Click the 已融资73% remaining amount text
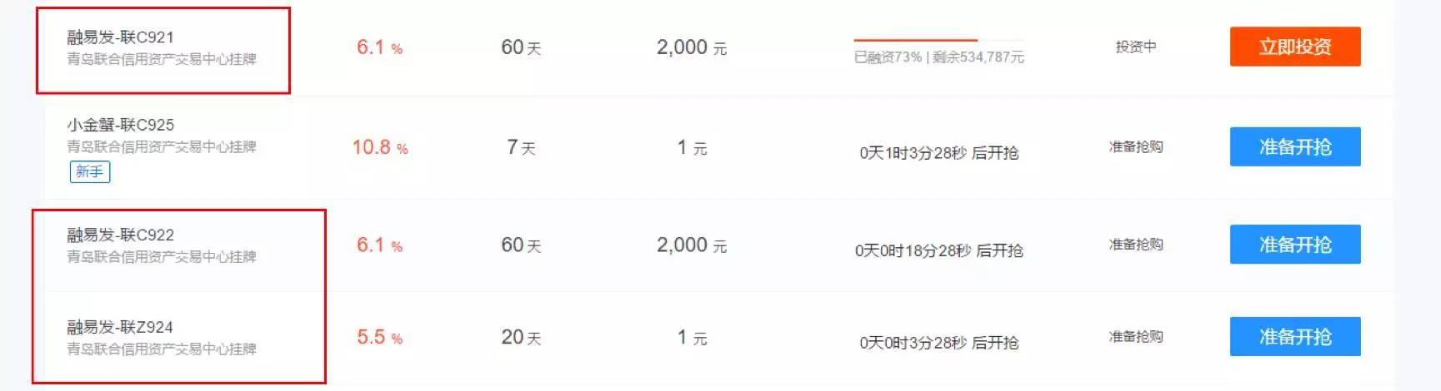This screenshot has width=1441, height=391. [938, 57]
